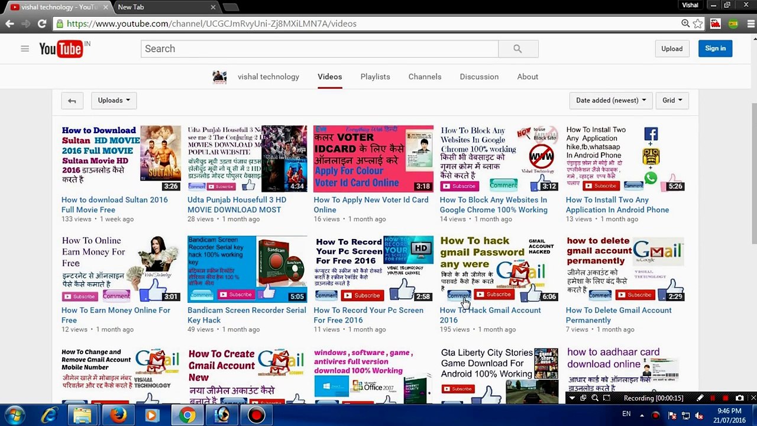
Task: Open the About tab
Action: pos(528,77)
